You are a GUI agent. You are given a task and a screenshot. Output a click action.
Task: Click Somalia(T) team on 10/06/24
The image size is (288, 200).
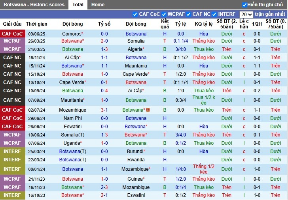[72, 135]
